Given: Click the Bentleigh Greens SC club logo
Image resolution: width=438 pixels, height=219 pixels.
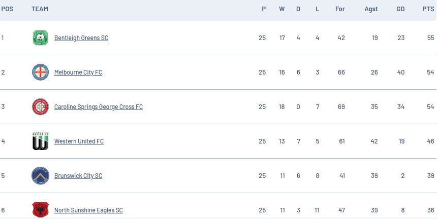Looking at the screenshot, I should click(x=40, y=38).
